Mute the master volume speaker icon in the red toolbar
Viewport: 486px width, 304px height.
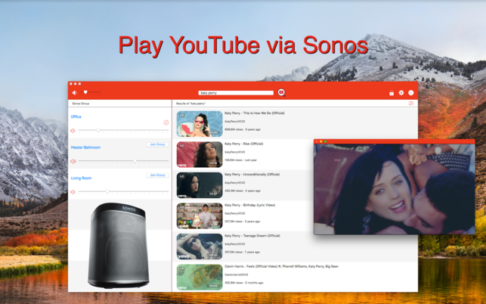pyautogui.click(x=74, y=92)
